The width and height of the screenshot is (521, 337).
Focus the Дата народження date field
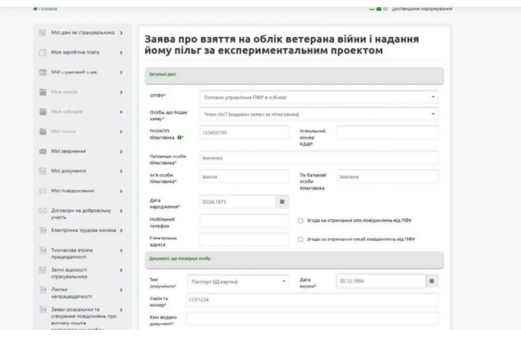tap(237, 201)
